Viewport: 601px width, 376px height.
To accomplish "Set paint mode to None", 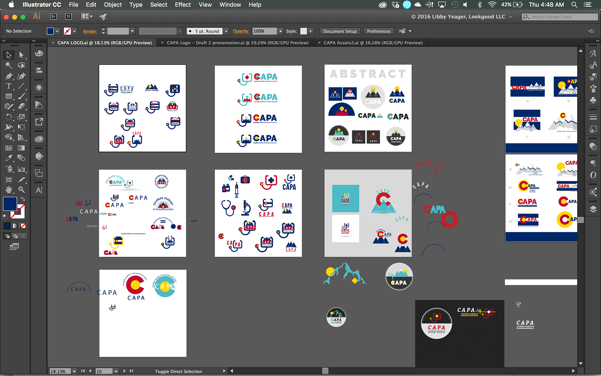I will (23, 226).
